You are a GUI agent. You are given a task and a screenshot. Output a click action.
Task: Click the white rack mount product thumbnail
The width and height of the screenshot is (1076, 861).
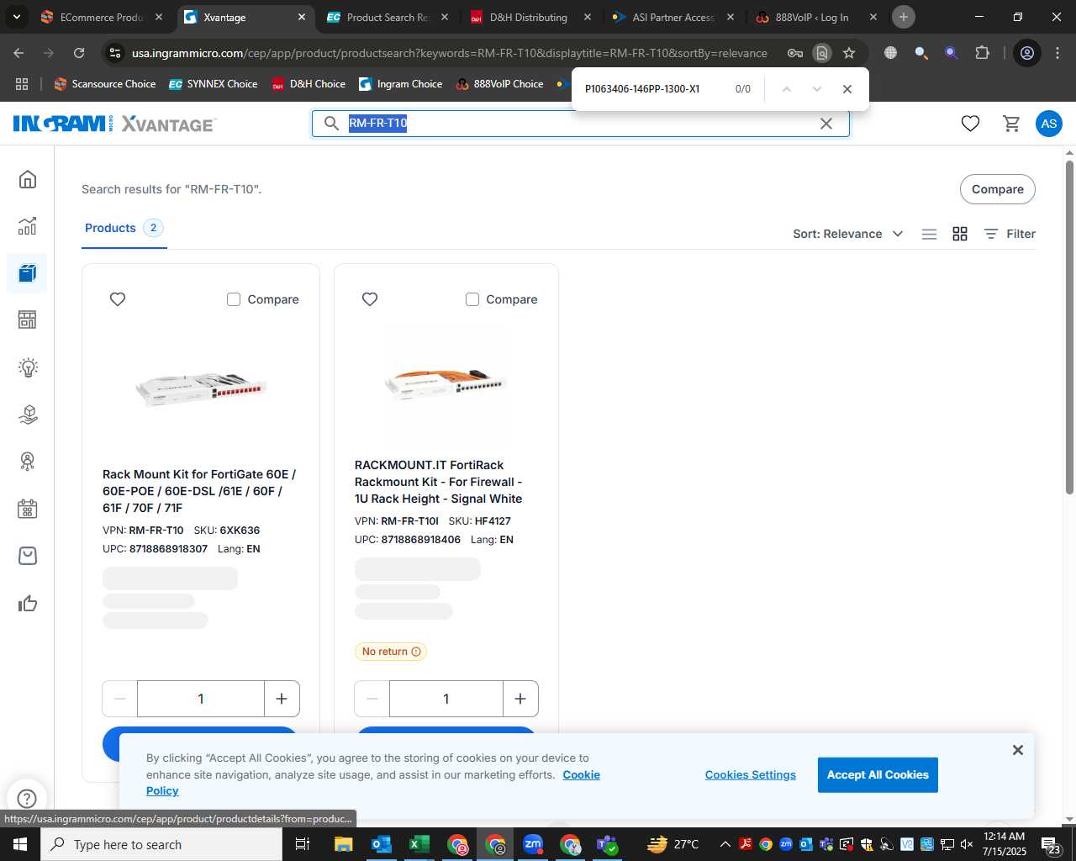(x=200, y=388)
